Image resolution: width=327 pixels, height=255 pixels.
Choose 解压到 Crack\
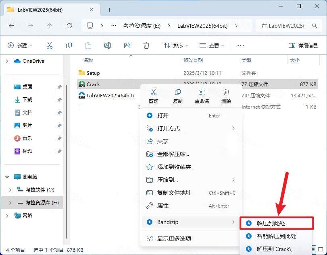tap(277, 249)
